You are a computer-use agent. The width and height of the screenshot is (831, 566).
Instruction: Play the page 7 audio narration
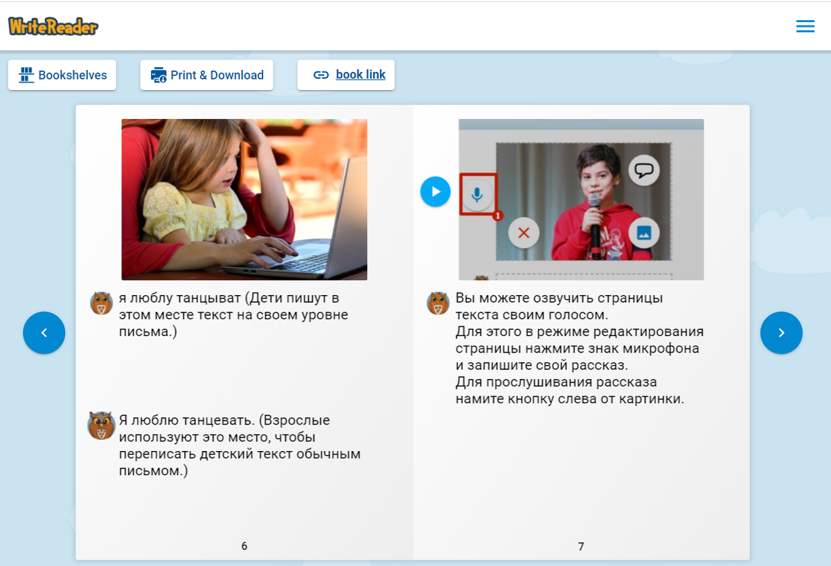[436, 191]
